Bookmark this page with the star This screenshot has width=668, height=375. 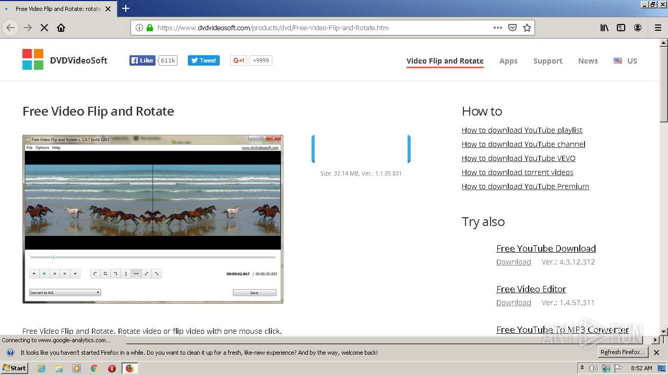(x=527, y=28)
